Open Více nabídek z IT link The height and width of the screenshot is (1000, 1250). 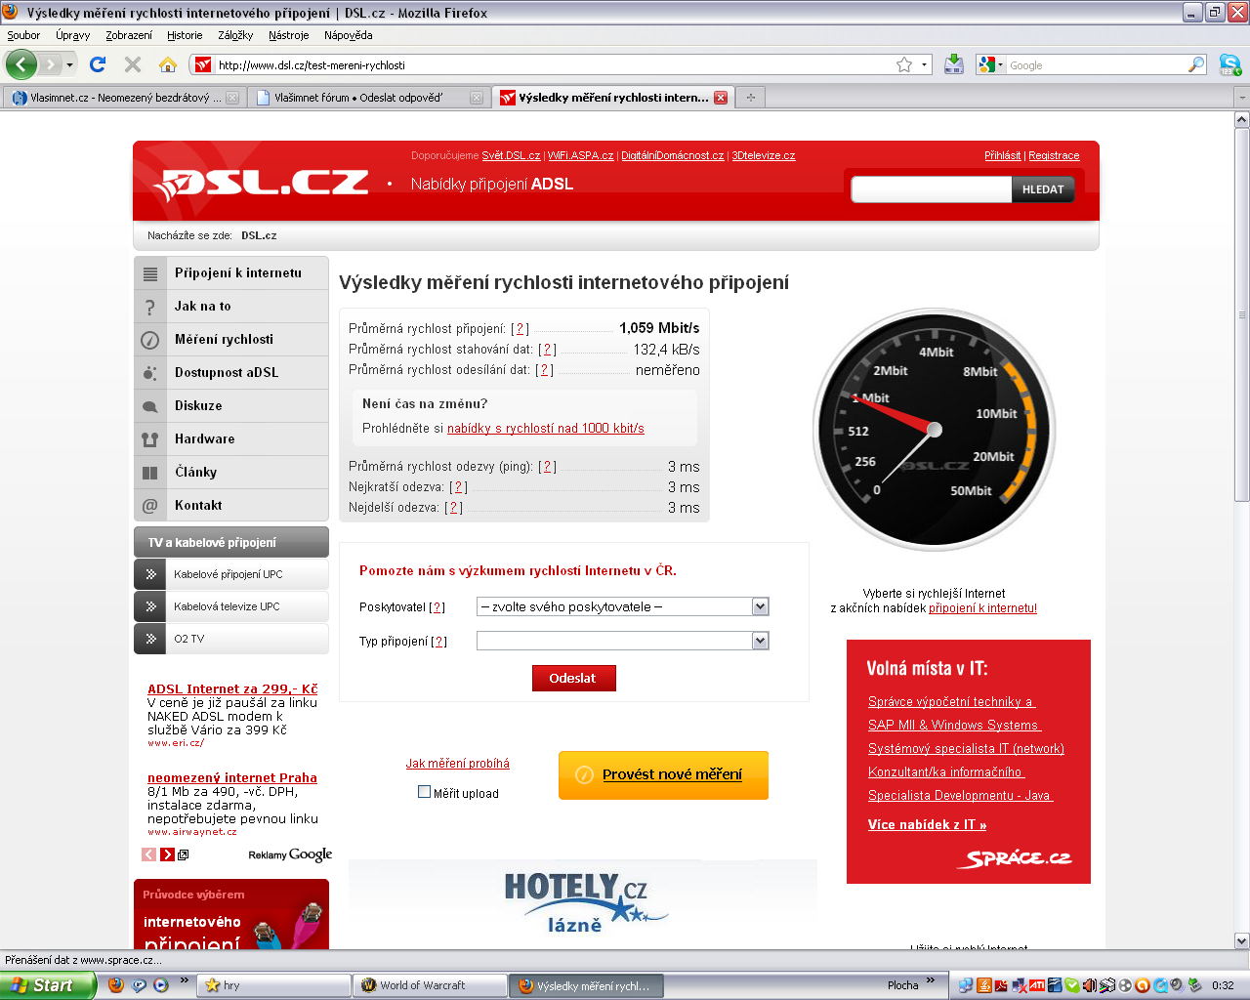point(927,825)
